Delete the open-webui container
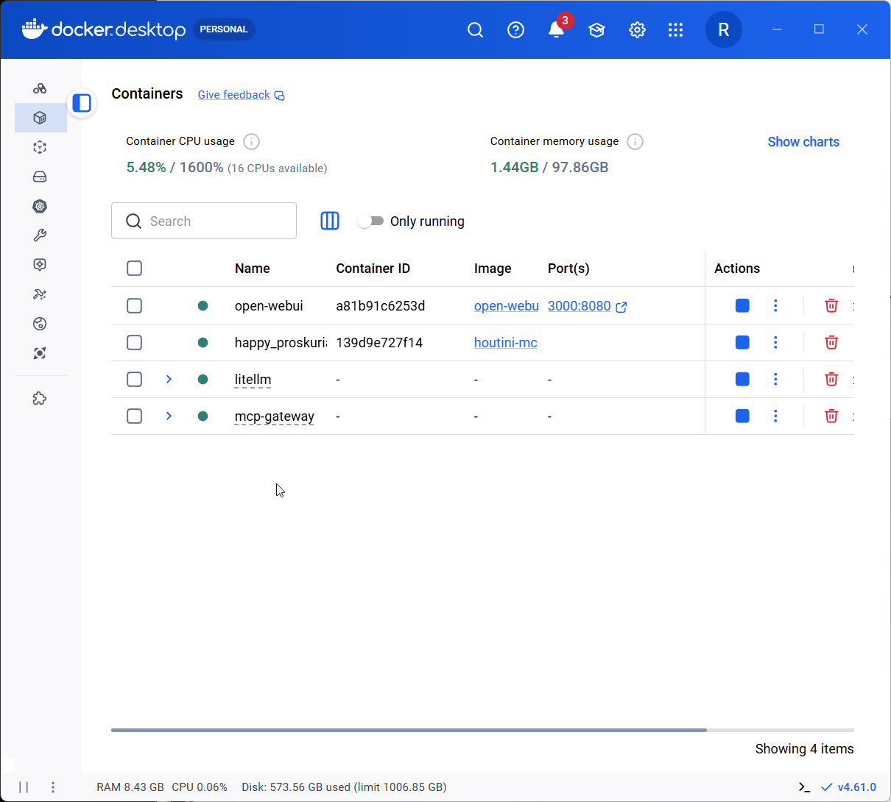 click(x=831, y=305)
